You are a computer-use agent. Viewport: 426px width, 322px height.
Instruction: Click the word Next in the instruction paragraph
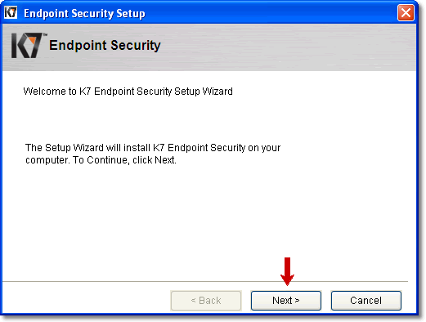pos(164,160)
